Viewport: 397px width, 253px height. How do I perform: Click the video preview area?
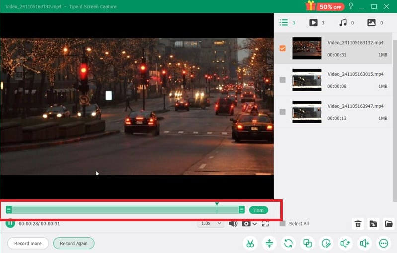pyautogui.click(x=137, y=106)
